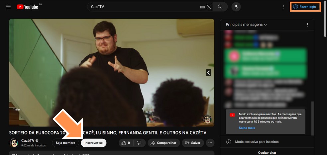Open chat options three-dot menu
The image size is (327, 155).
307,25
